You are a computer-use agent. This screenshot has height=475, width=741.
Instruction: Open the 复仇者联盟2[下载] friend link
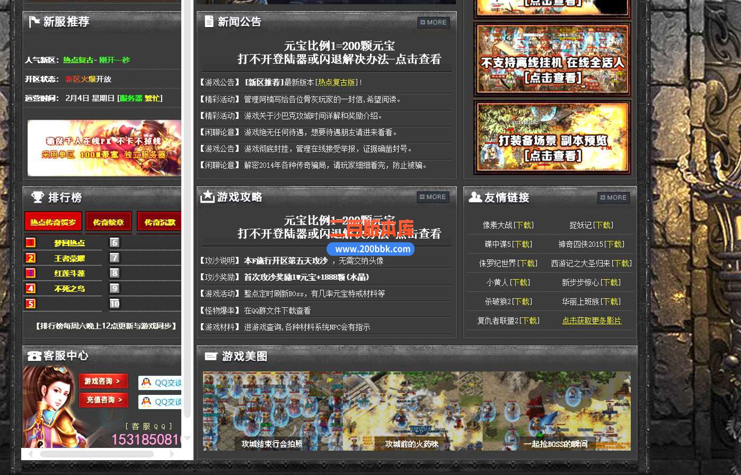508,321
